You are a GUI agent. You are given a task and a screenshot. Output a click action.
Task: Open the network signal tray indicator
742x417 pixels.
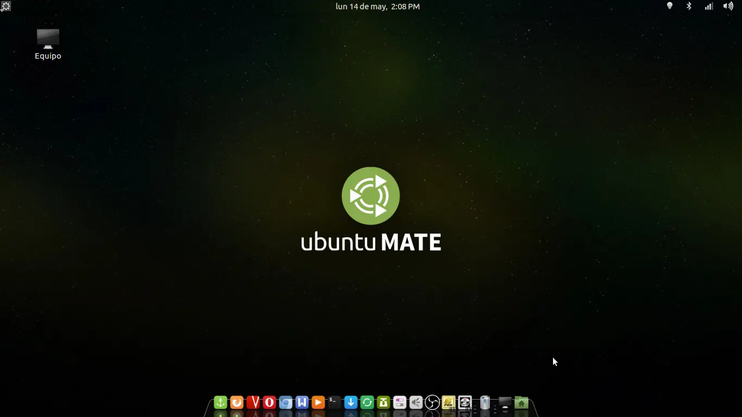pos(708,6)
